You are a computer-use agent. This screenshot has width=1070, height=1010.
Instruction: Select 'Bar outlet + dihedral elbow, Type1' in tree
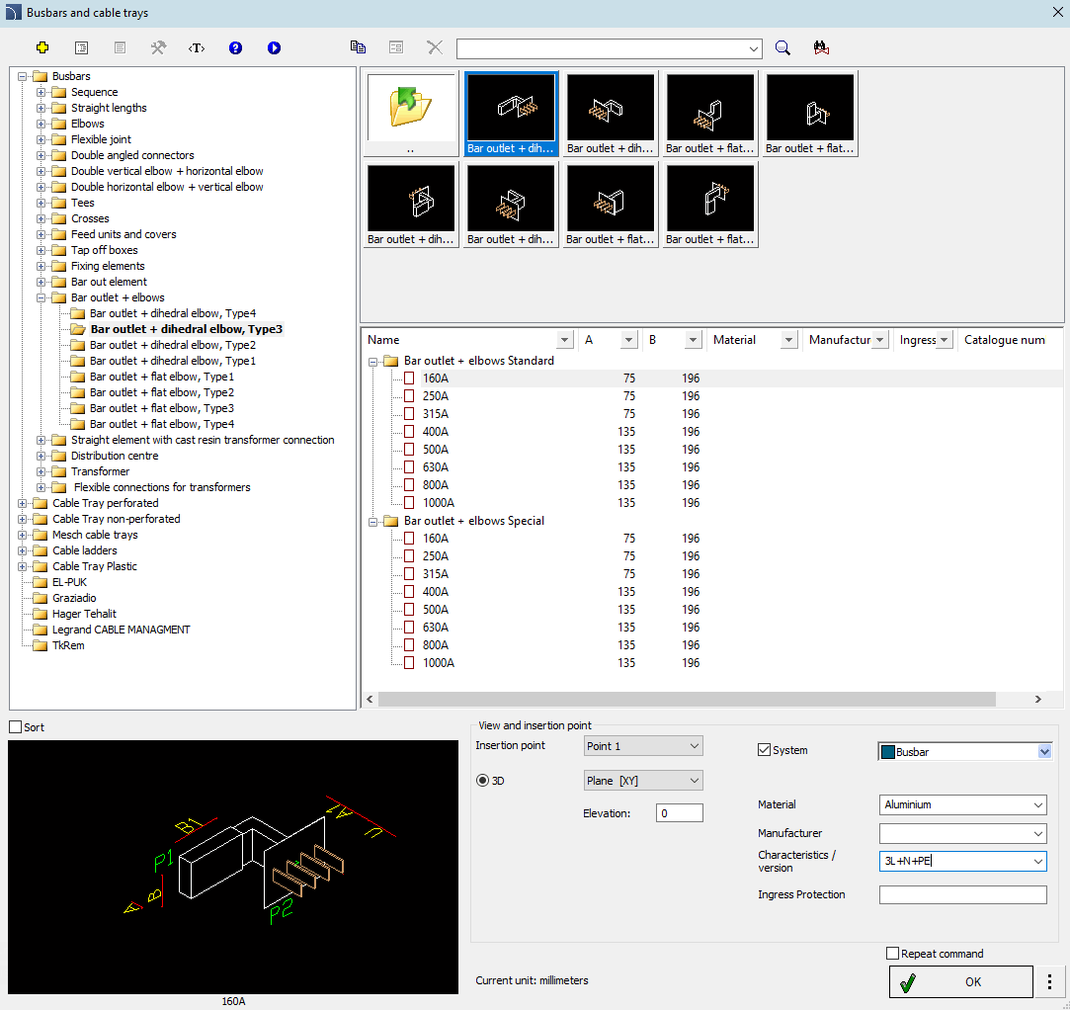point(173,361)
